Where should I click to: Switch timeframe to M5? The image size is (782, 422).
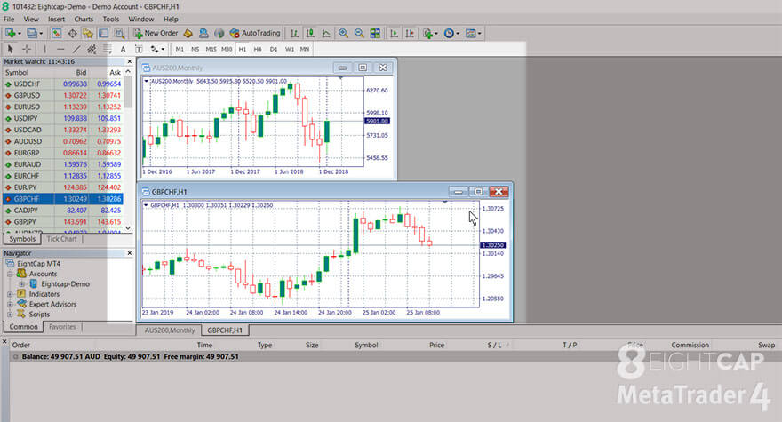(195, 49)
